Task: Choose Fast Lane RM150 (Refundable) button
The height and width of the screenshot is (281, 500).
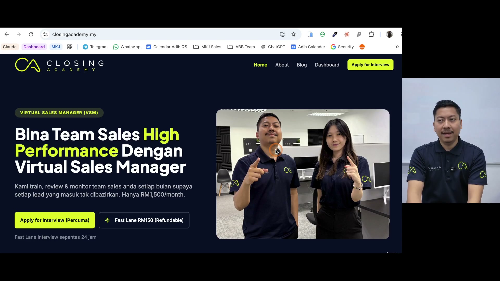Action: pyautogui.click(x=144, y=220)
